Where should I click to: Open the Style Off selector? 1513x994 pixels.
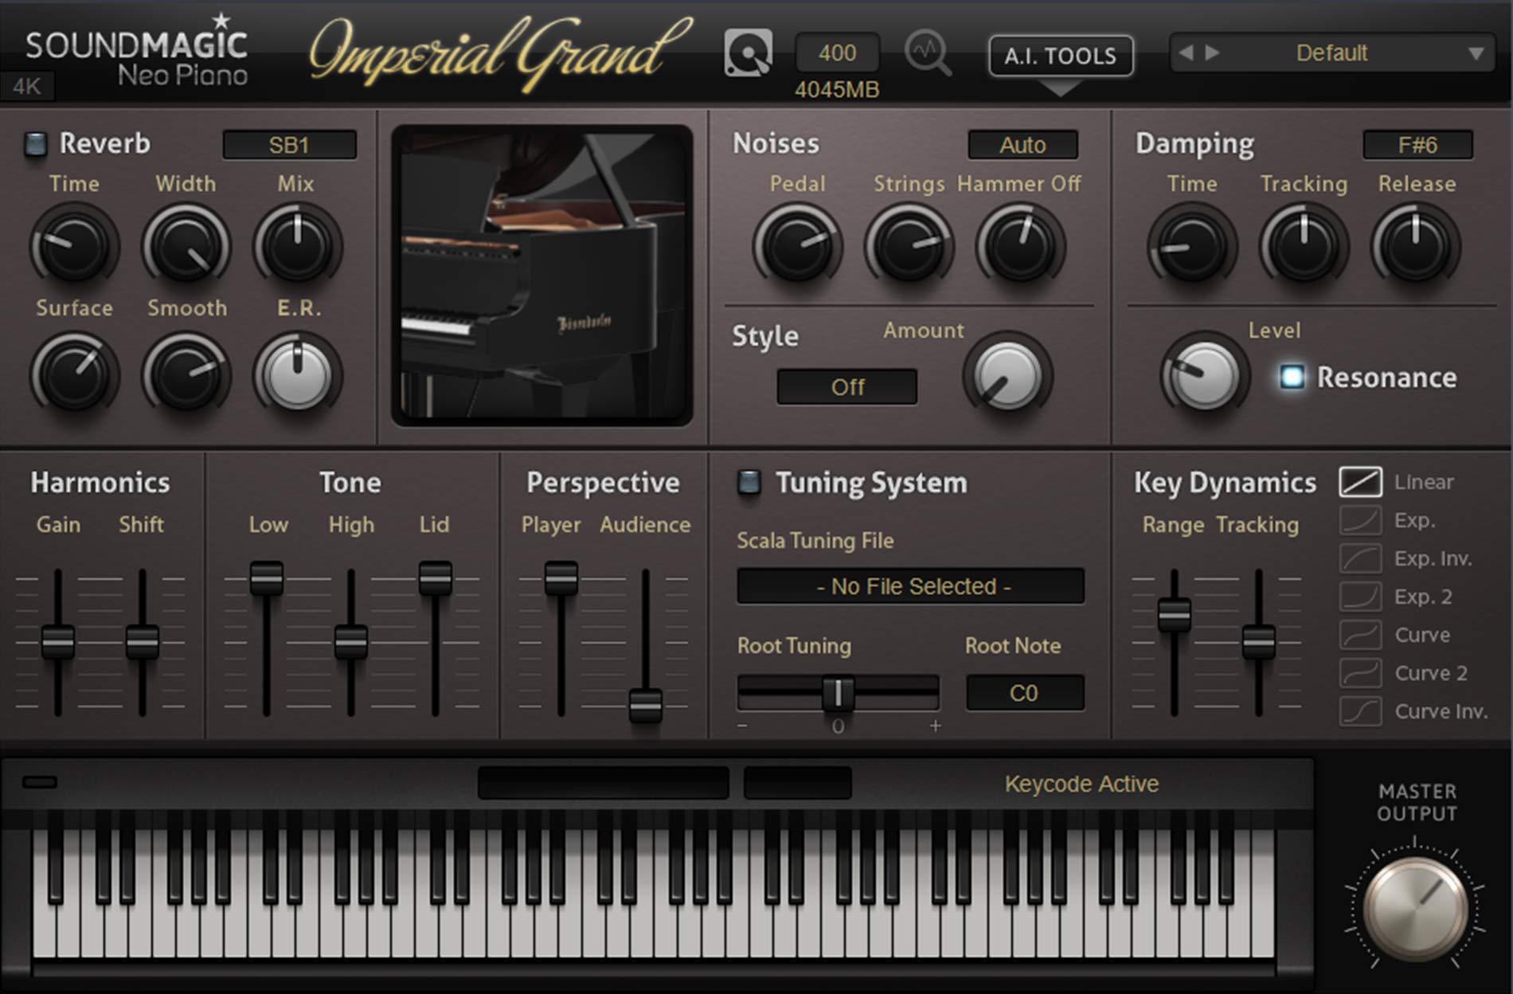coord(846,387)
